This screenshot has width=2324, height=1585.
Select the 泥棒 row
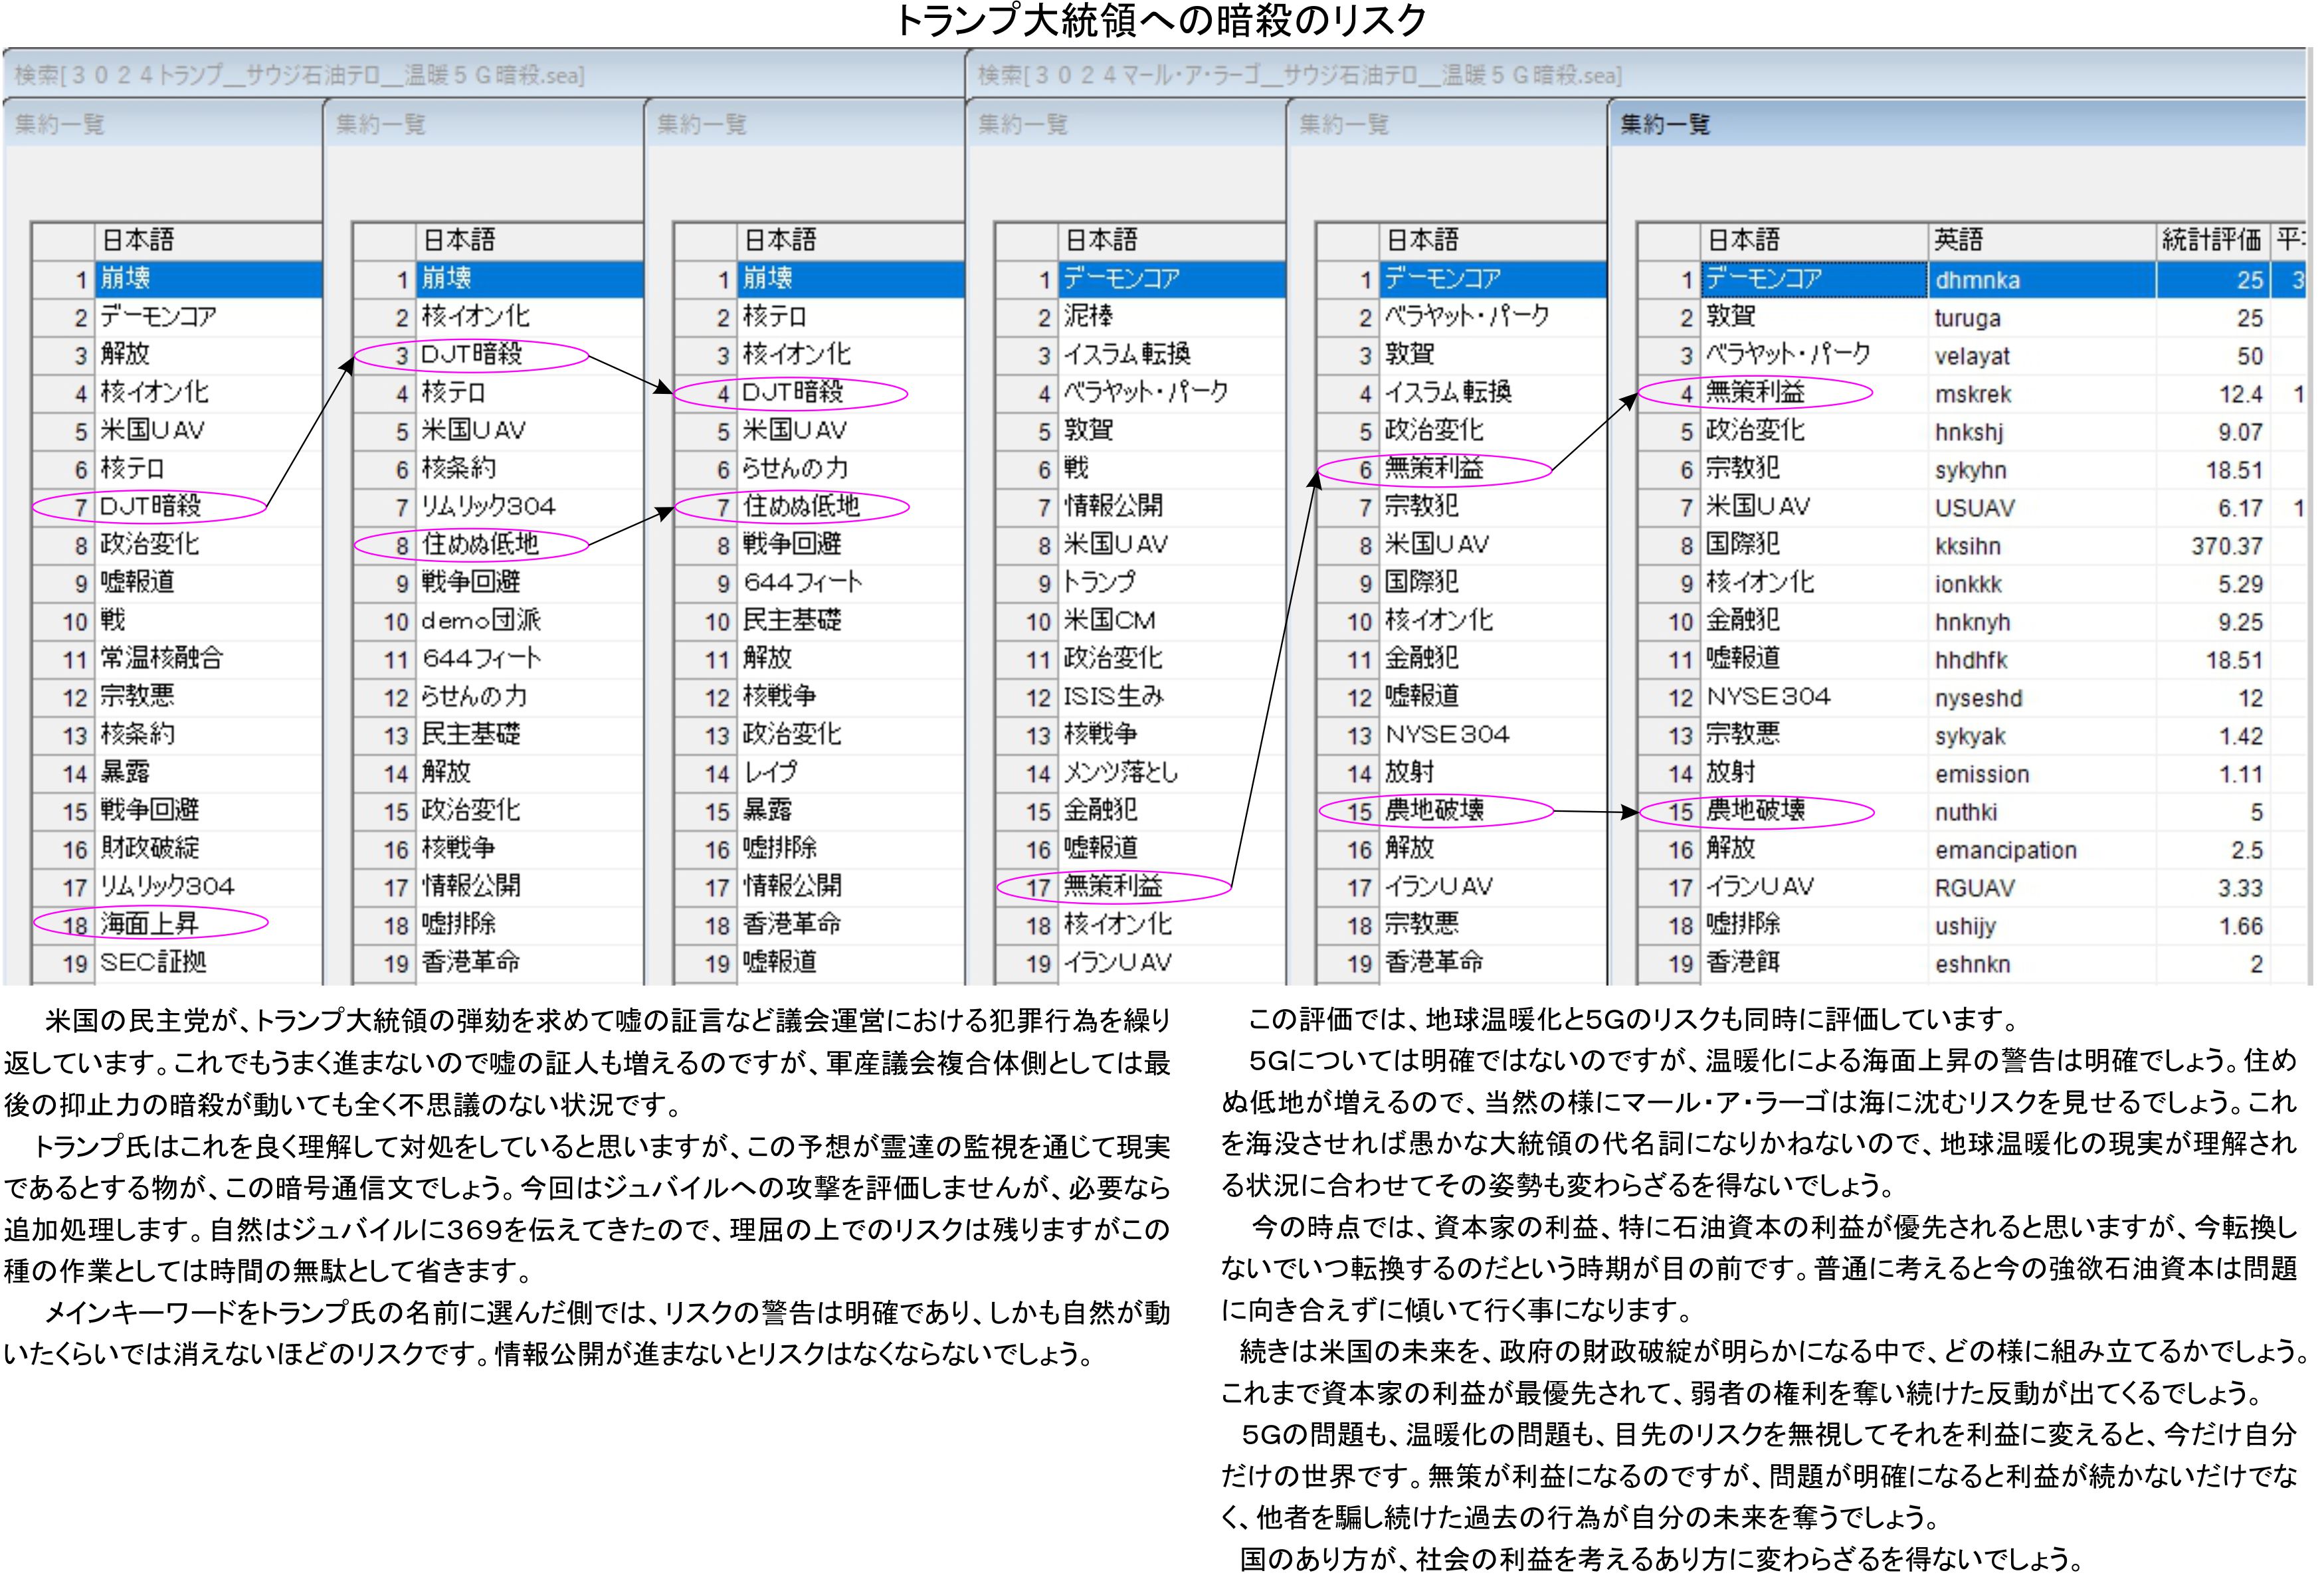tap(1088, 316)
